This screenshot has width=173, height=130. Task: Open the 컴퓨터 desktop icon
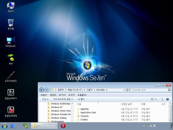point(11,7)
